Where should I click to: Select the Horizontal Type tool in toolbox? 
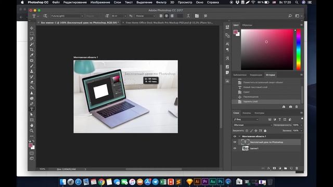click(32, 109)
